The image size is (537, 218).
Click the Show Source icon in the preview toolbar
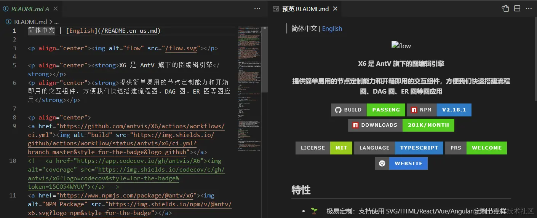505,9
